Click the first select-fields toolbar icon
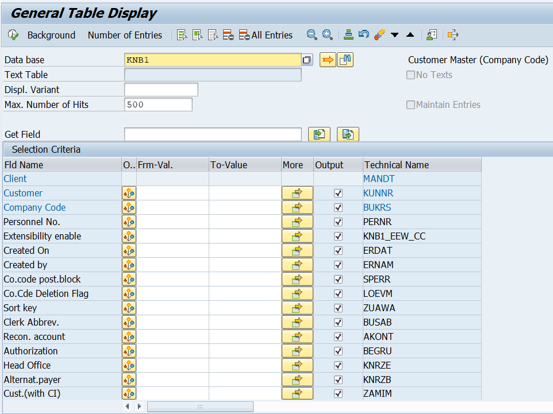The height and width of the screenshot is (414, 553). [x=182, y=35]
